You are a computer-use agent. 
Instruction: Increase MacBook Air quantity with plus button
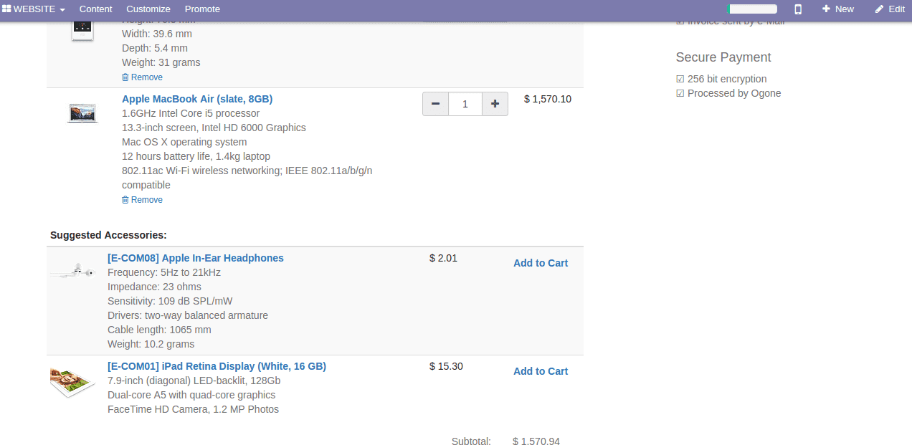[495, 104]
